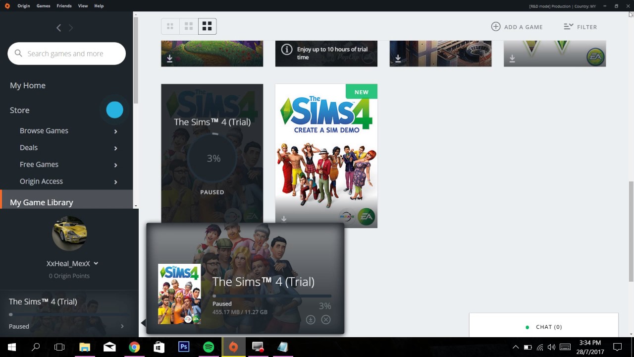Switch to medium tile grid view

189,26
